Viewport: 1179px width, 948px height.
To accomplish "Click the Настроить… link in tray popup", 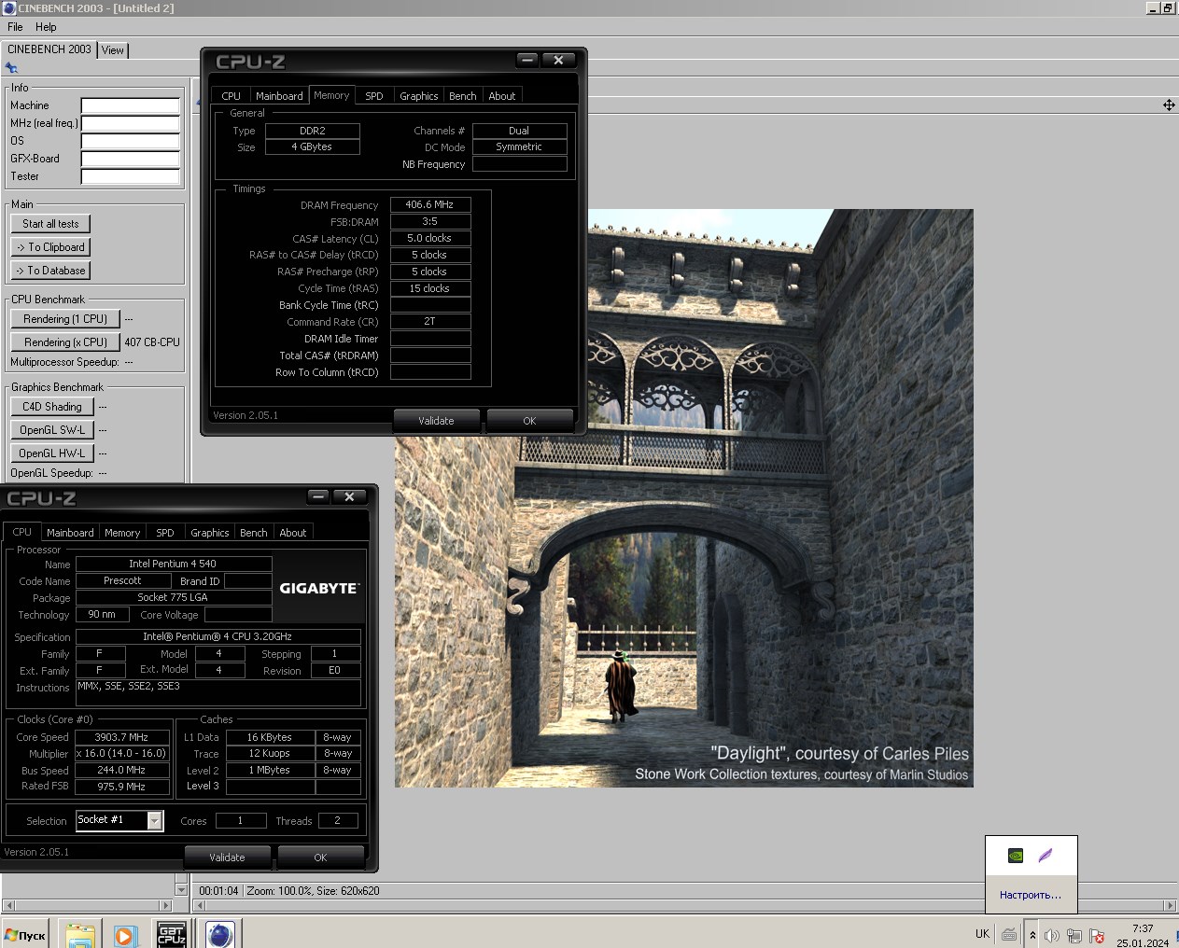I will point(1031,895).
